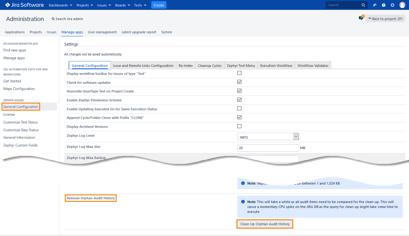Open the Boards dropdown menu
Image resolution: width=409 pixels, height=236 pixels.
point(122,5)
